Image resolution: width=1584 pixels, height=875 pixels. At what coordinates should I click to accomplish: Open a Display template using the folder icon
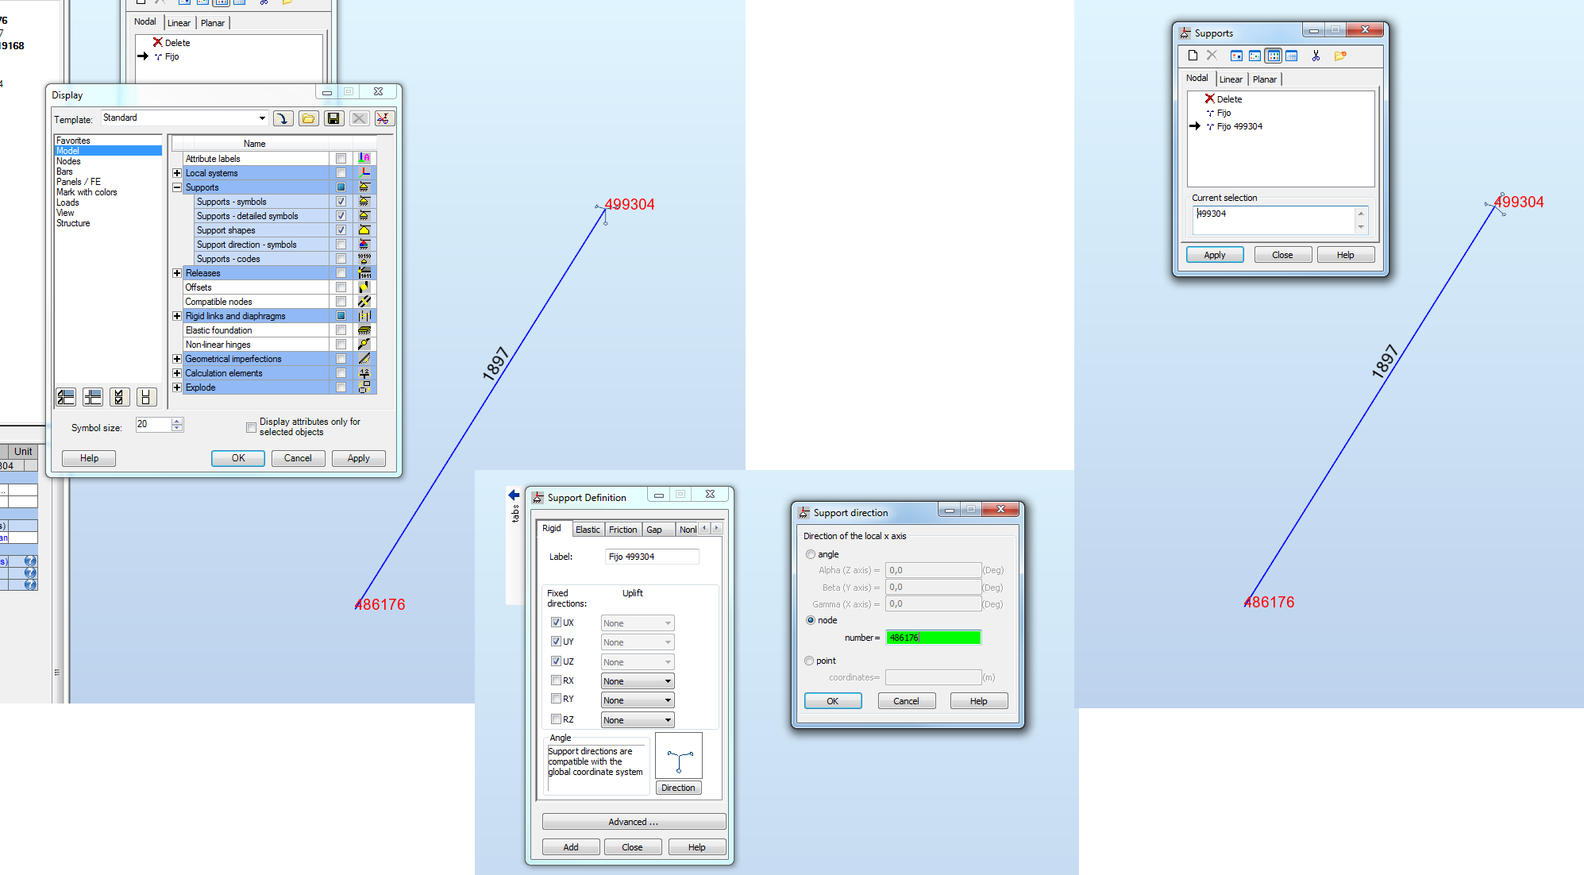coord(309,118)
